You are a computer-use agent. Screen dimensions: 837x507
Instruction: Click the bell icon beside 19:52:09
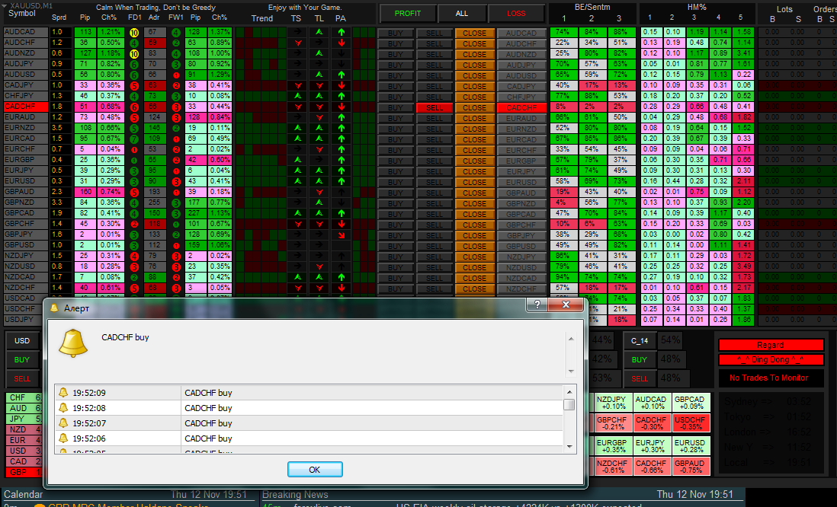[63, 392]
